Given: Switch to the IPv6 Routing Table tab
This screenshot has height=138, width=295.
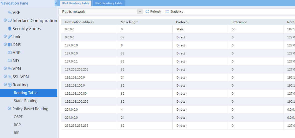Looking at the screenshot, I should pos(109,3).
